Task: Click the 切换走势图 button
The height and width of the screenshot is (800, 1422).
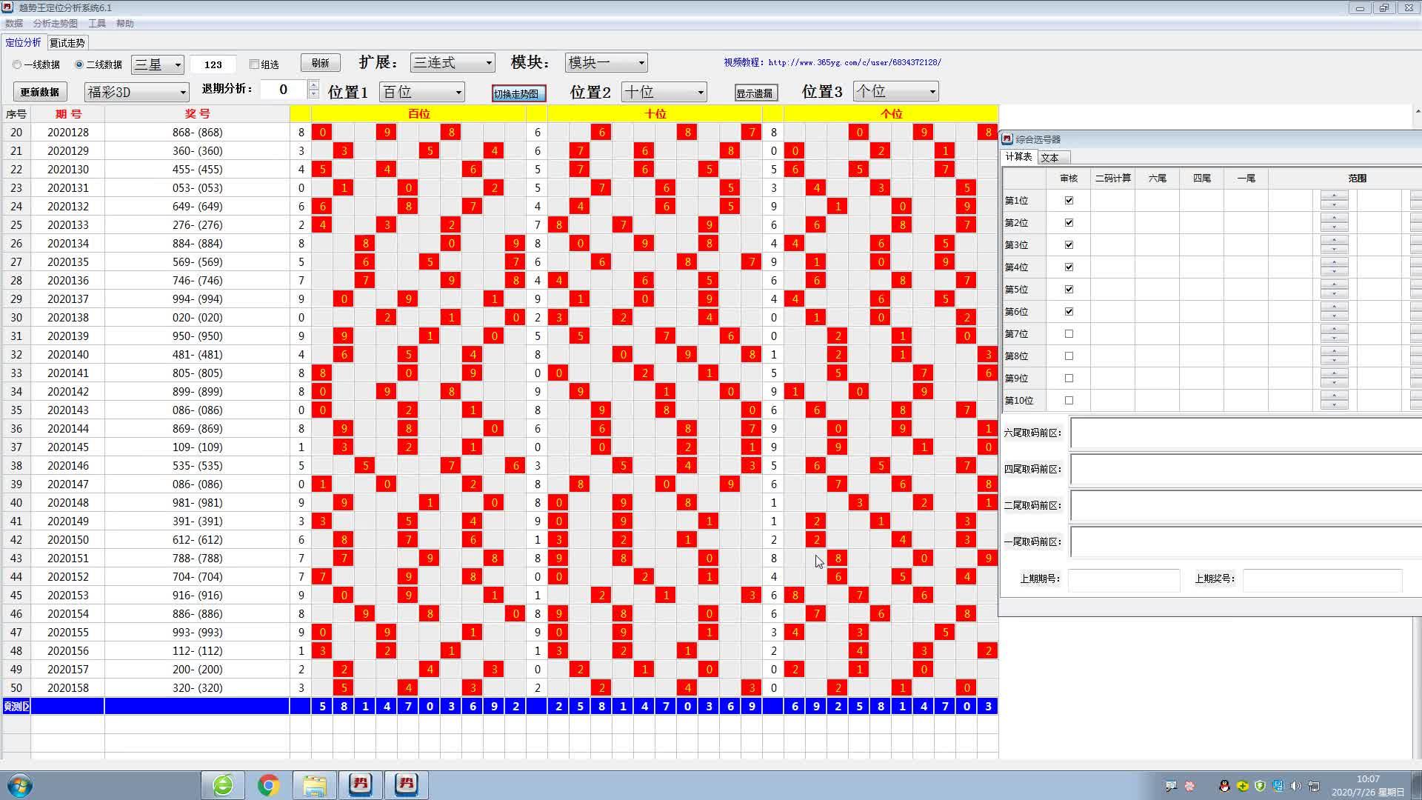Action: coord(518,93)
